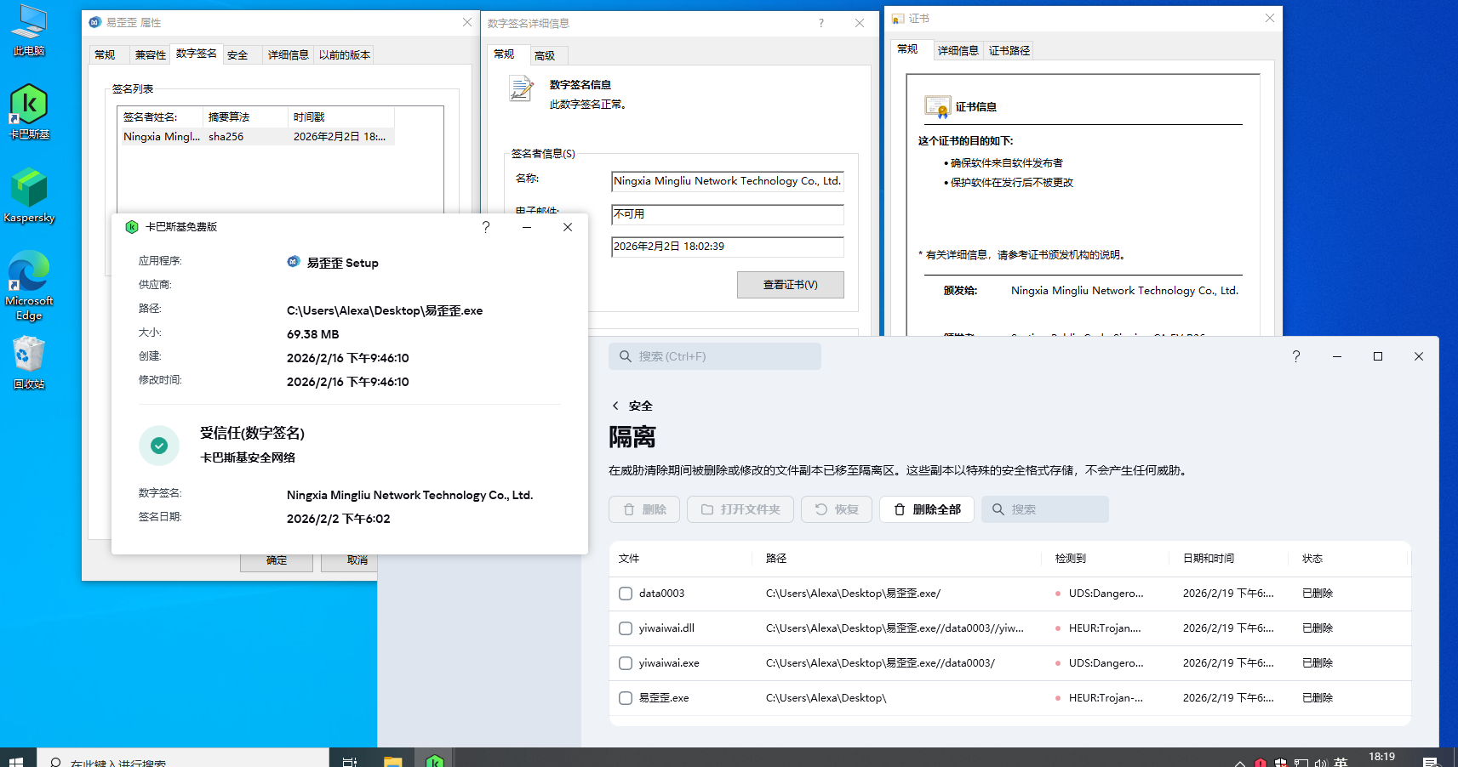Select the data0003 checkbox
The height and width of the screenshot is (767, 1458).
point(626,594)
